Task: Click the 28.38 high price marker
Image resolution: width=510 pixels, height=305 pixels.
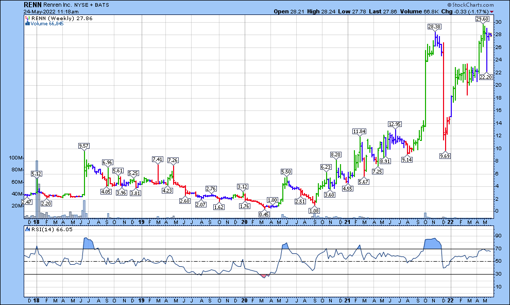Action: pyautogui.click(x=434, y=26)
